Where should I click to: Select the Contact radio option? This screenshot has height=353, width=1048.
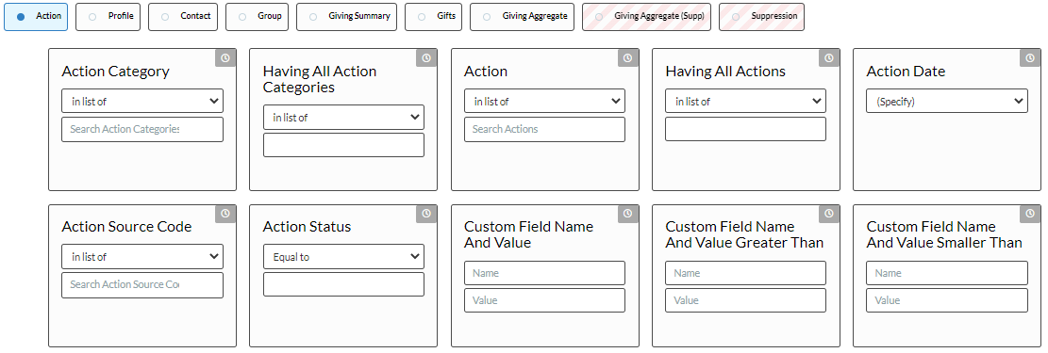pos(183,17)
